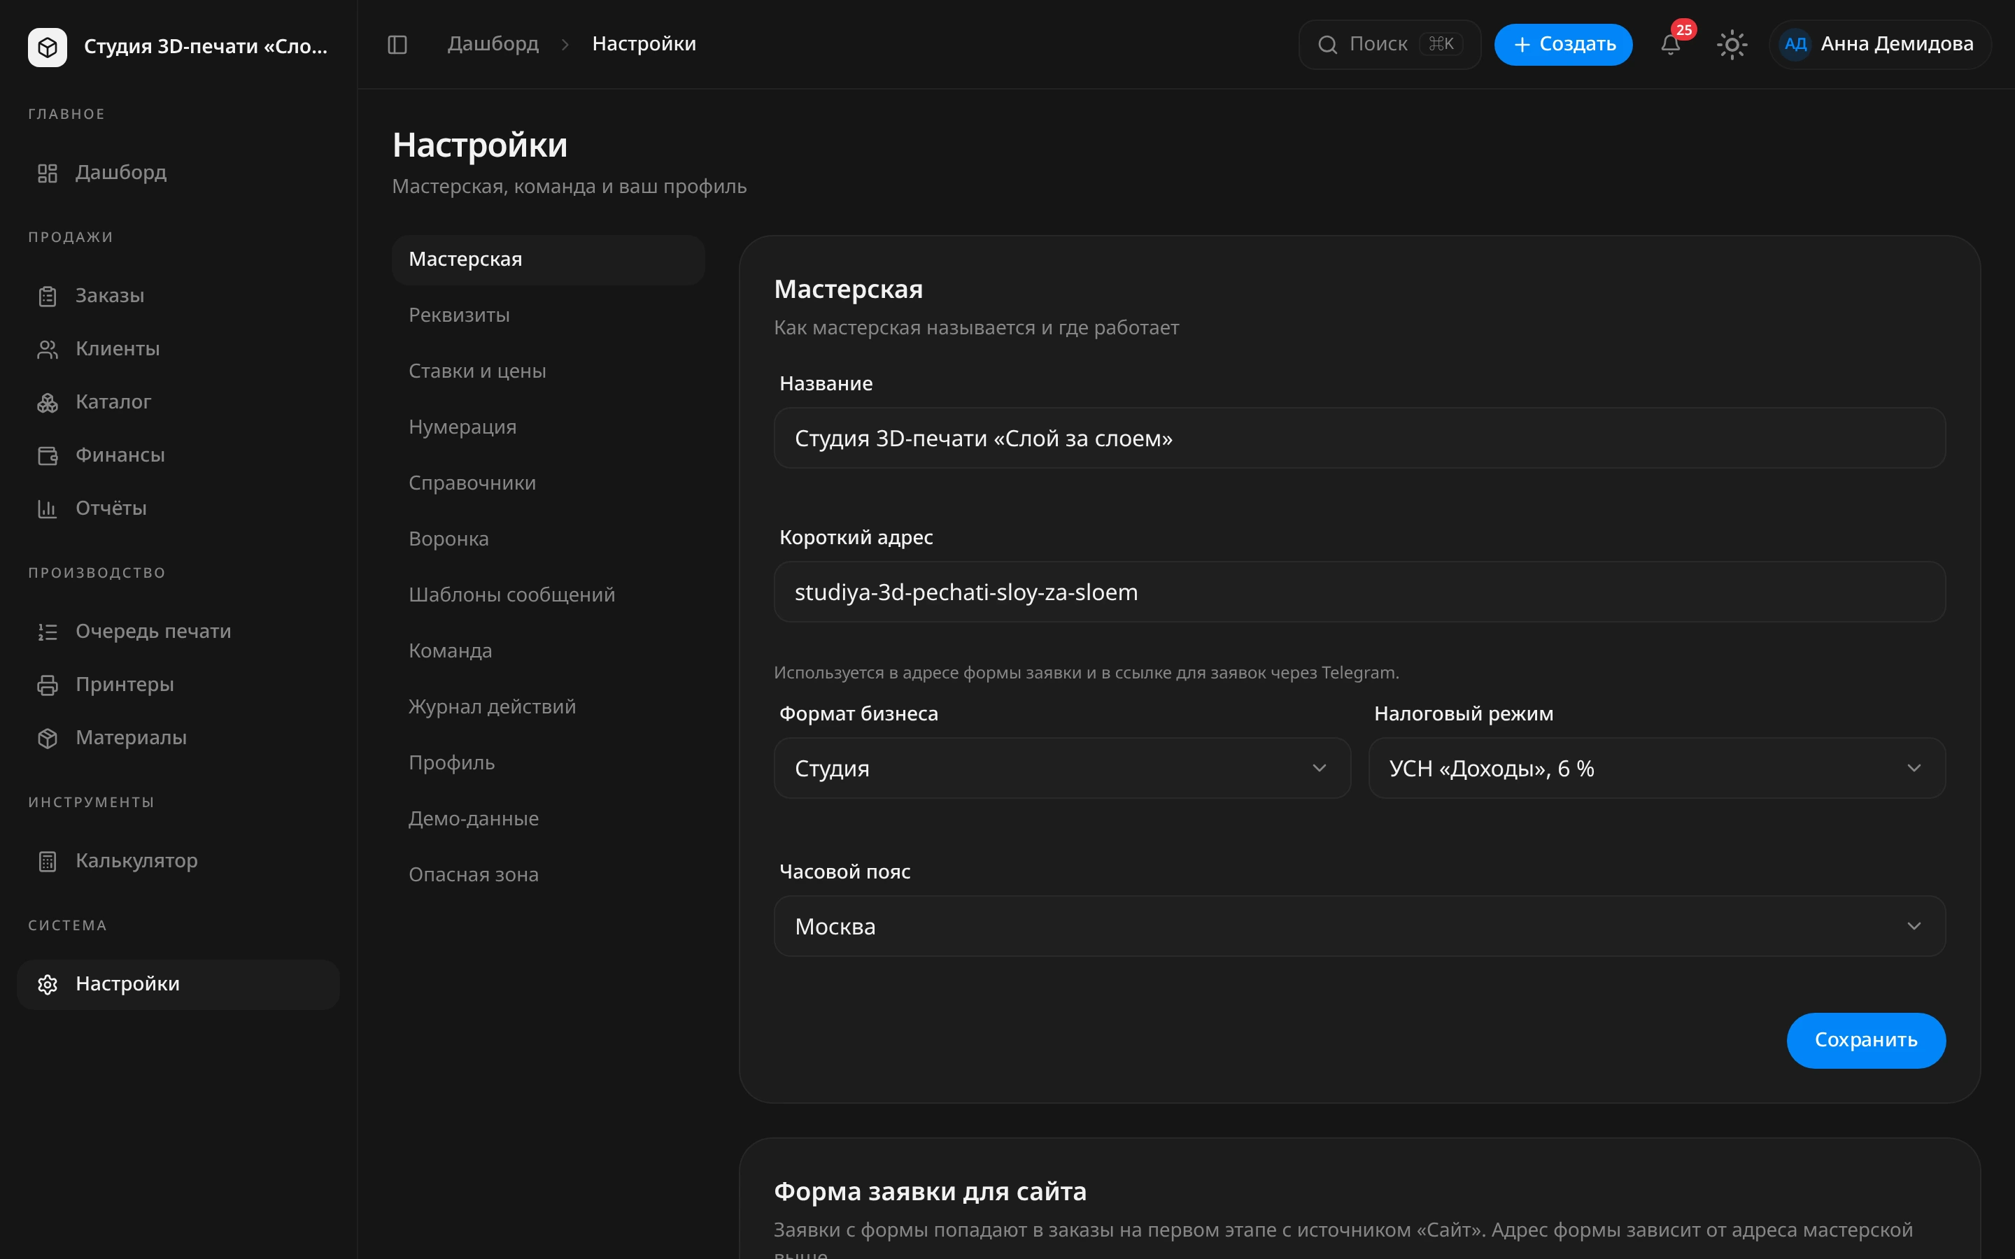Click the ⌘K shortcut badge in the search box
The height and width of the screenshot is (1259, 2015).
coord(1441,44)
